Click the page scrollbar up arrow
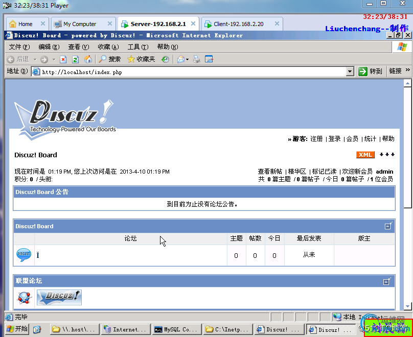 407,83
